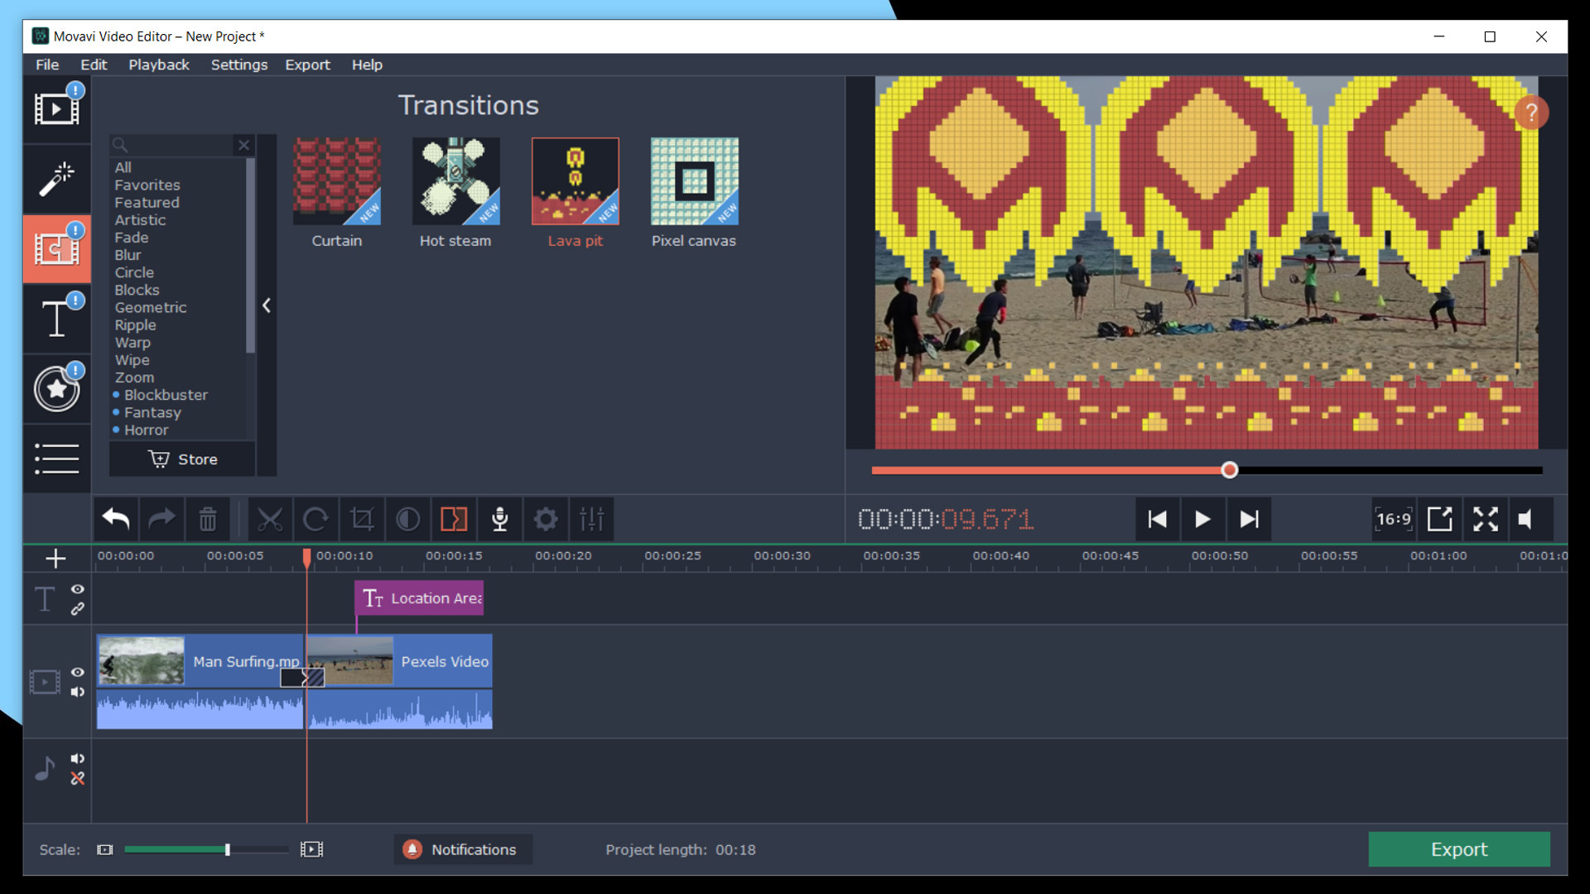The image size is (1590, 894).
Task: Expand the Horror transitions category
Action: (147, 430)
